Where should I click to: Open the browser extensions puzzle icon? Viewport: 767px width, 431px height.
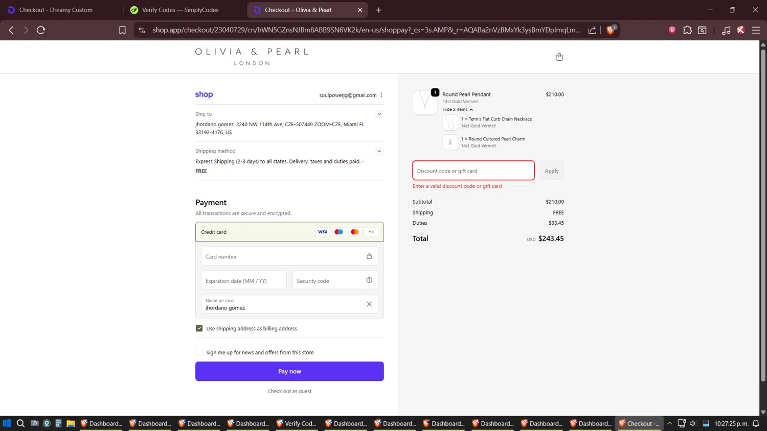click(x=687, y=30)
